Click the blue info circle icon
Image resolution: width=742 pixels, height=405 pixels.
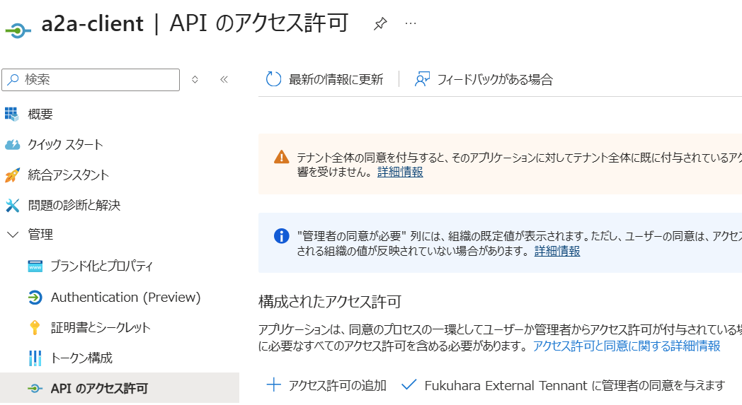(x=282, y=236)
